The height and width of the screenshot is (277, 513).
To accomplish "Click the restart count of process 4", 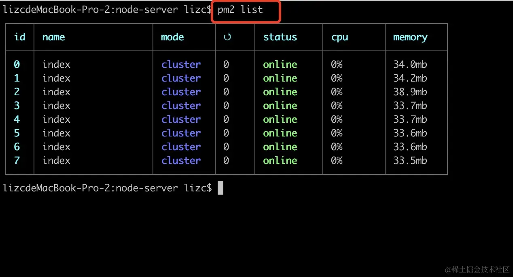I will 226,119.
